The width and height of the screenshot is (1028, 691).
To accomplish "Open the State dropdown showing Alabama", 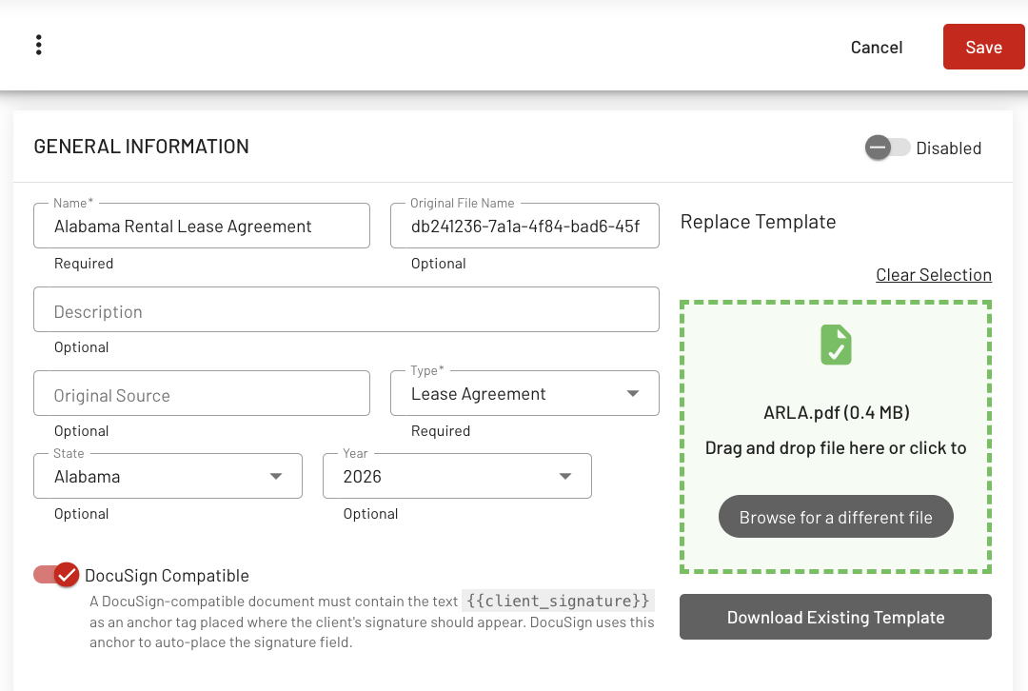I will [x=168, y=476].
